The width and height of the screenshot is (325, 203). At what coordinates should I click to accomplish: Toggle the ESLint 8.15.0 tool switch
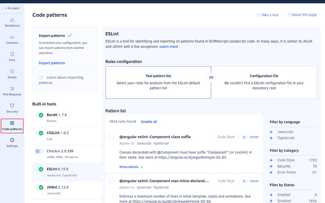coord(39,169)
